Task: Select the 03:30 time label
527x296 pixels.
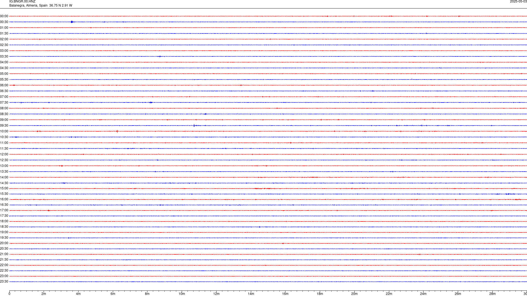Action: (4, 56)
